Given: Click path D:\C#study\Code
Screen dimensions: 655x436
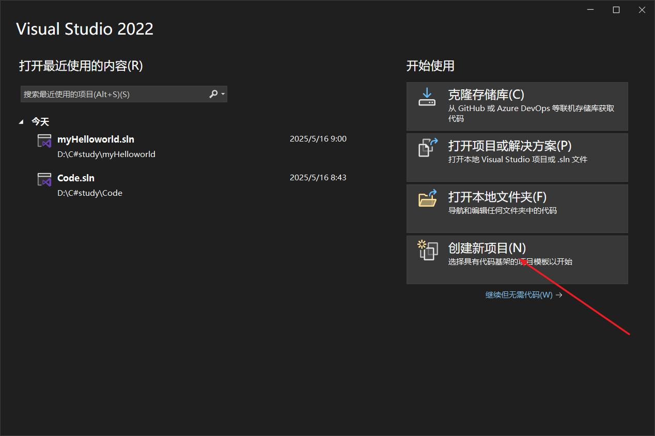Looking at the screenshot, I should pos(90,193).
